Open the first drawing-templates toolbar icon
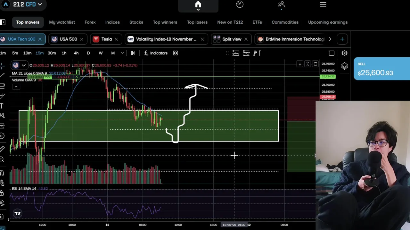The width and height of the screenshot is (410, 230). 236,53
